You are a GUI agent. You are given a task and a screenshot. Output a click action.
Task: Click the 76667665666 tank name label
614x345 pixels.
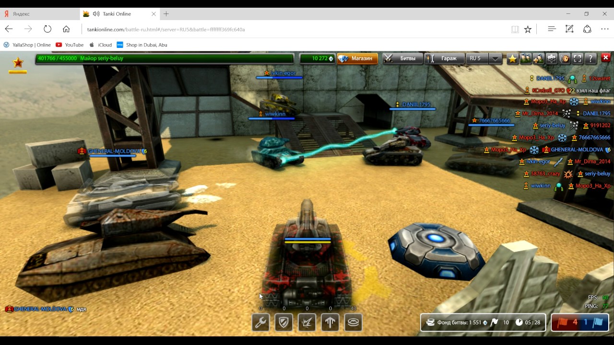[494, 121]
